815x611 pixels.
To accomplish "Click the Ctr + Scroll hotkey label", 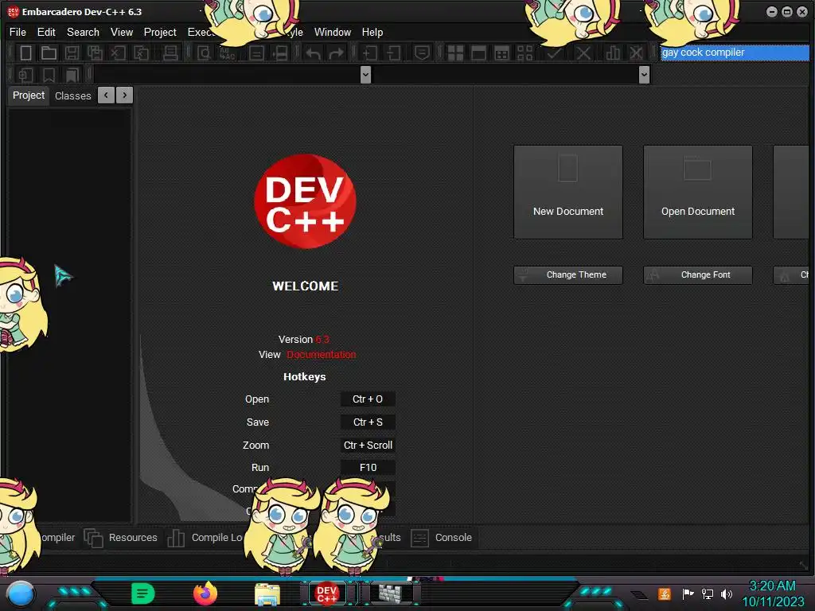I will [368, 446].
